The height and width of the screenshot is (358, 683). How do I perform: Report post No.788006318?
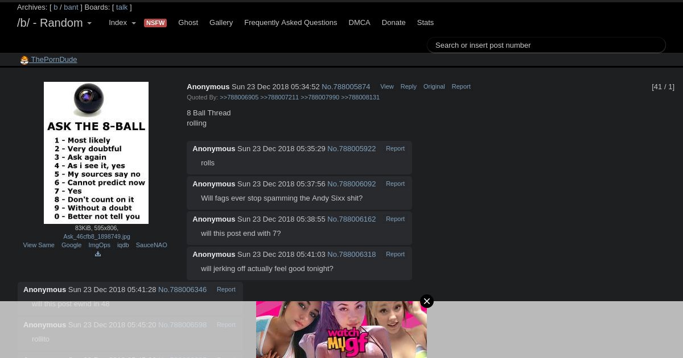point(395,254)
